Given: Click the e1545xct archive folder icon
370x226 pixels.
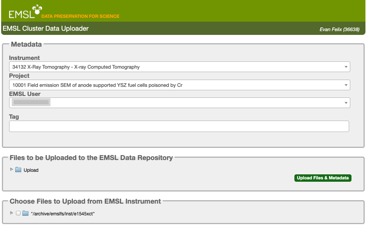Looking at the screenshot, I should click(x=25, y=213).
